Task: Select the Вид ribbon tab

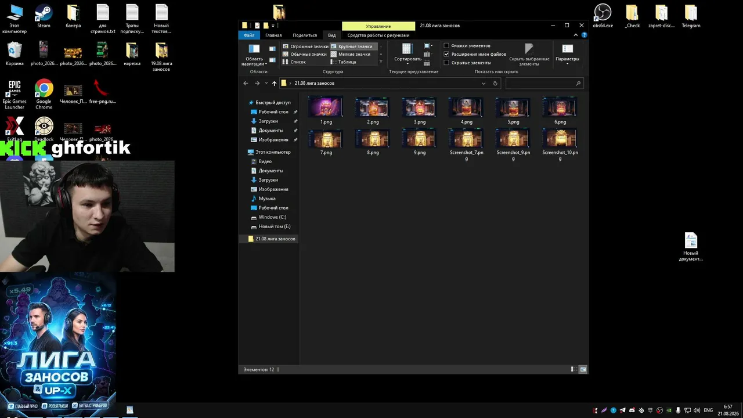Action: pos(332,35)
